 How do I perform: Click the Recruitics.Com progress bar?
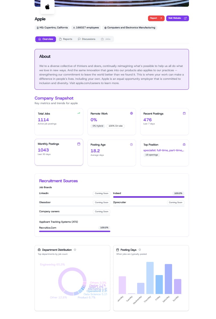[75, 231]
